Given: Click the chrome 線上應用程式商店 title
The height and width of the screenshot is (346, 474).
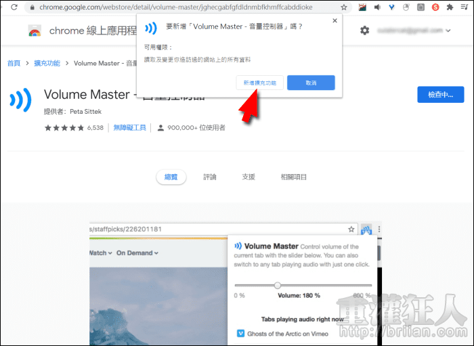Looking at the screenshot, I should tap(93, 31).
